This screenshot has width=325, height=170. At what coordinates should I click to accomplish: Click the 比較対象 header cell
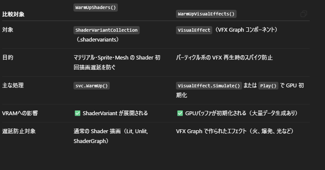pos(13,14)
